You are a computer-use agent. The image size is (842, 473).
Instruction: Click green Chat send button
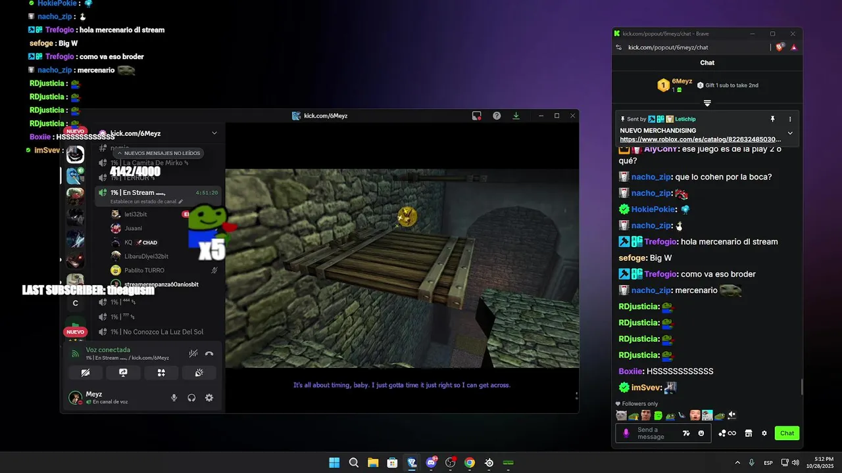point(787,433)
